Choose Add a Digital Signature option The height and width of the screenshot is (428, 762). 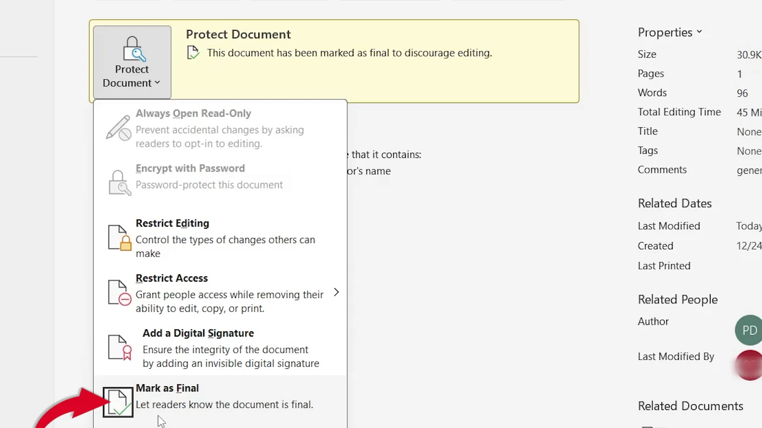pyautogui.click(x=221, y=348)
